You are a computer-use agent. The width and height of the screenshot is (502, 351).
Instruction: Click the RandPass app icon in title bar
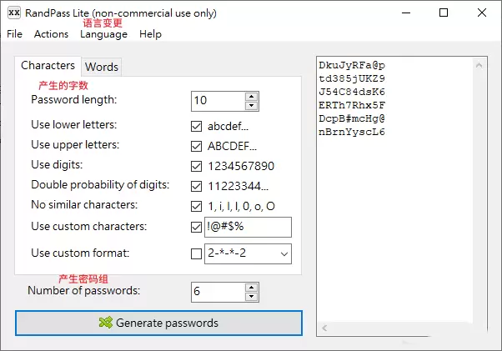pos(14,13)
